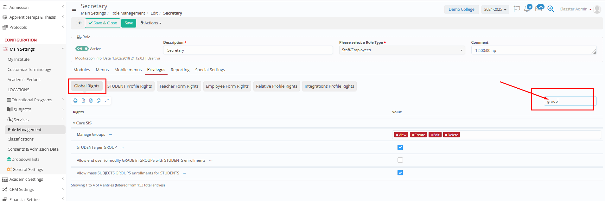Toggle the Active role switch off
Image resolution: width=605 pixels, height=201 pixels.
[x=82, y=49]
